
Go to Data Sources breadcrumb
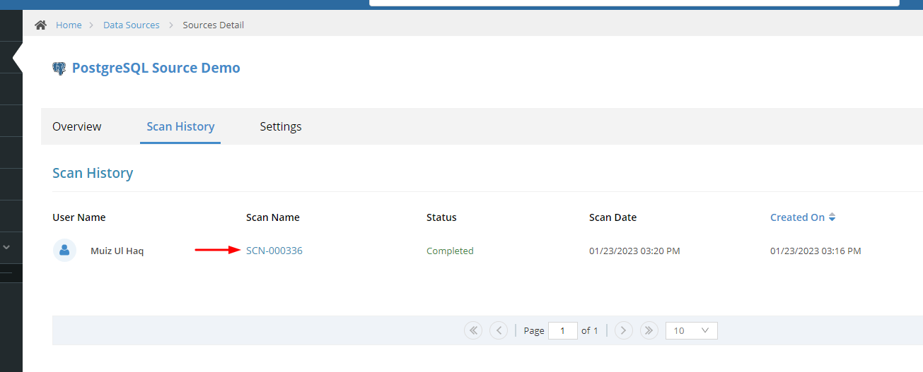point(132,25)
